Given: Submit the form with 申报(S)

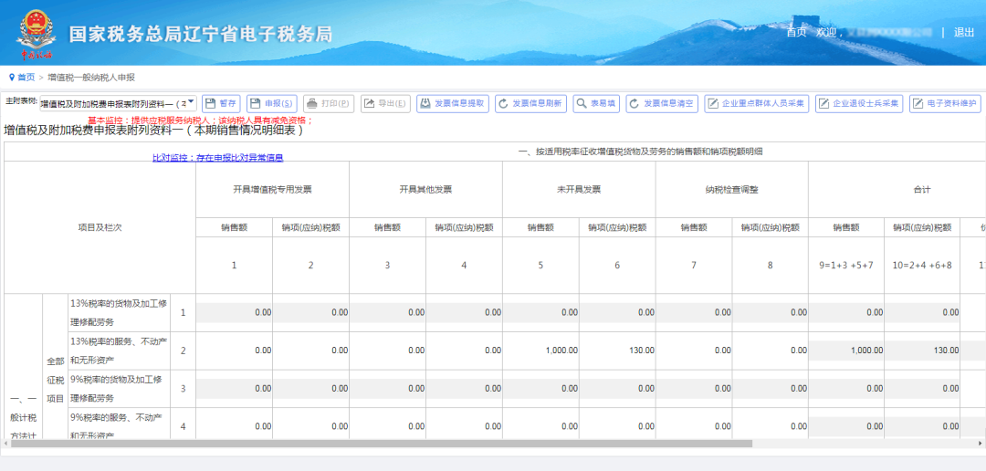Looking at the screenshot, I should click(272, 104).
